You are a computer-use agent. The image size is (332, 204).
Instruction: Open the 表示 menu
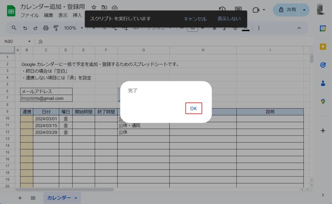pos(63,15)
